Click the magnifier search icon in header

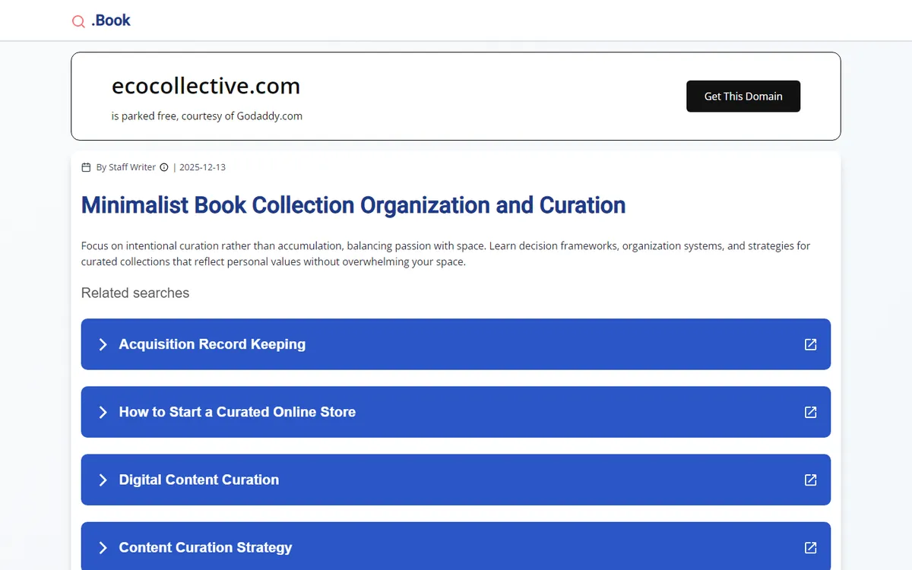pyautogui.click(x=78, y=21)
